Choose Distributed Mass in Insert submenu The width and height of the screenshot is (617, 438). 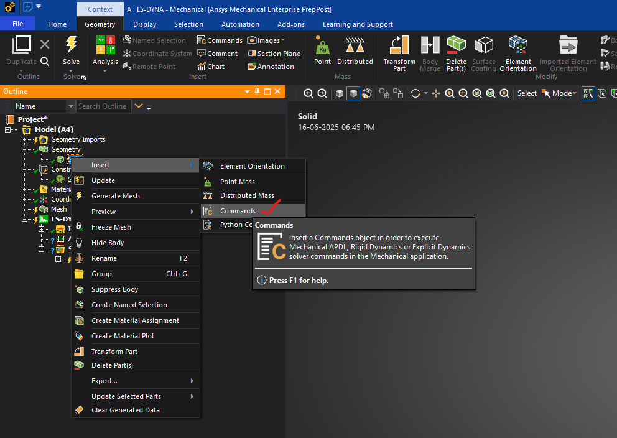(x=253, y=195)
